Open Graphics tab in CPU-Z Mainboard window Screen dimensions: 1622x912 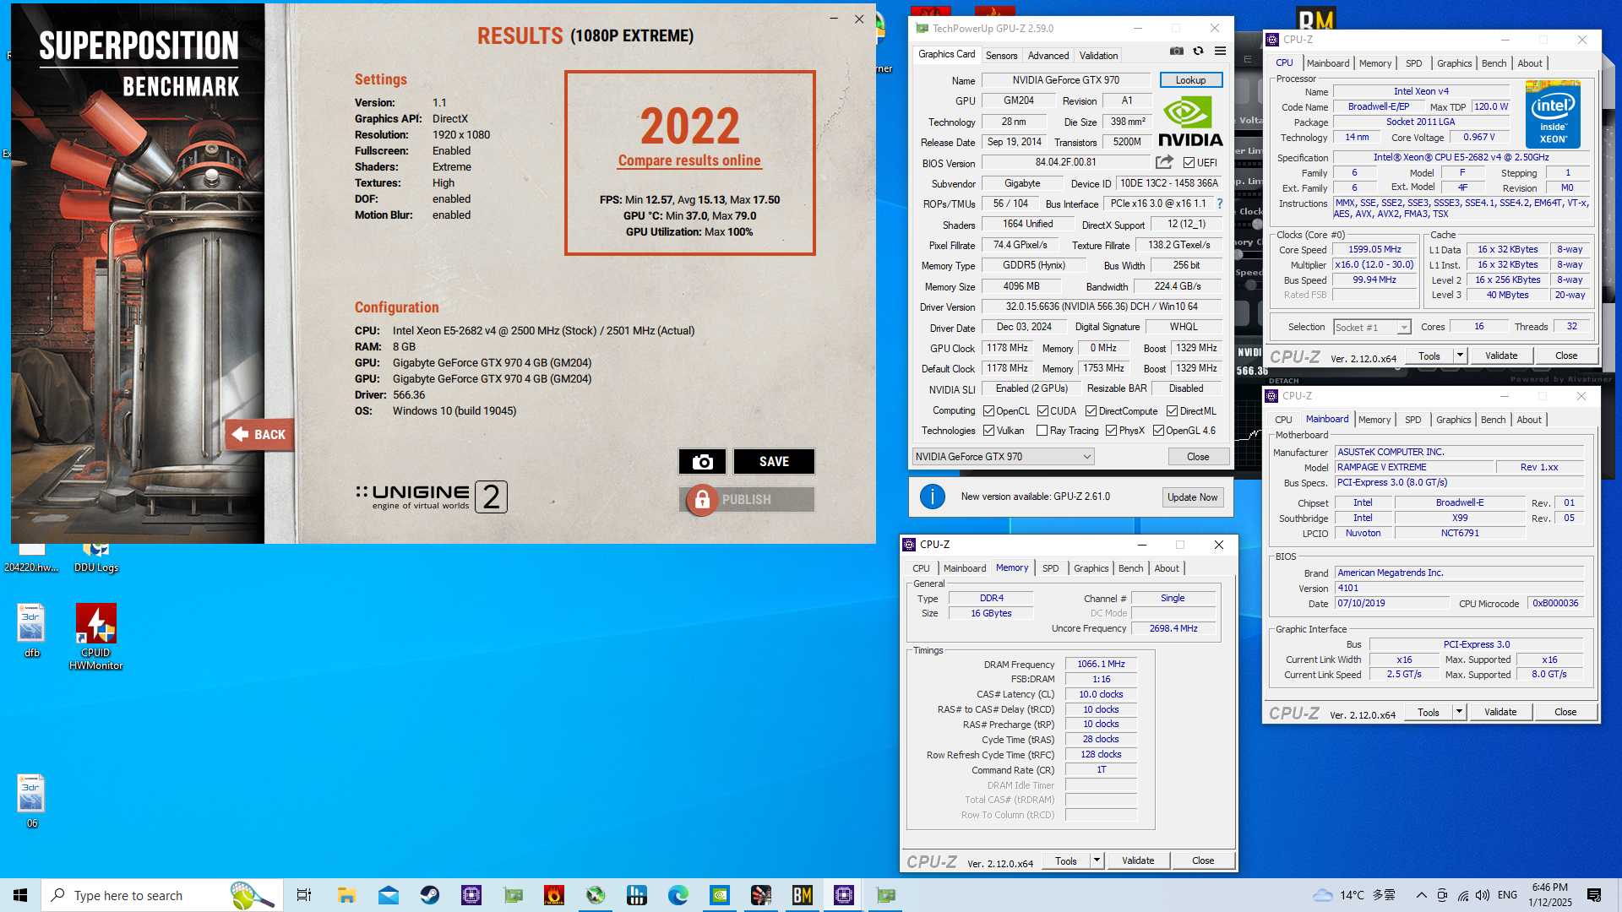(x=1453, y=420)
